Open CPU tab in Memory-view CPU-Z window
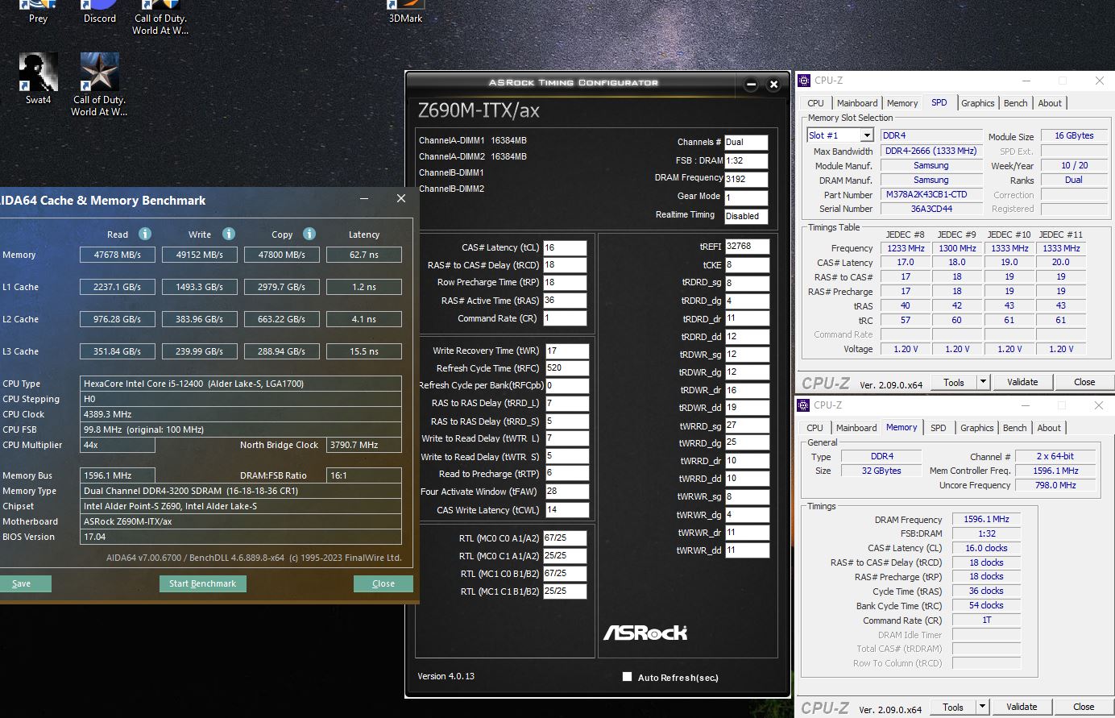1115x718 pixels. click(815, 428)
